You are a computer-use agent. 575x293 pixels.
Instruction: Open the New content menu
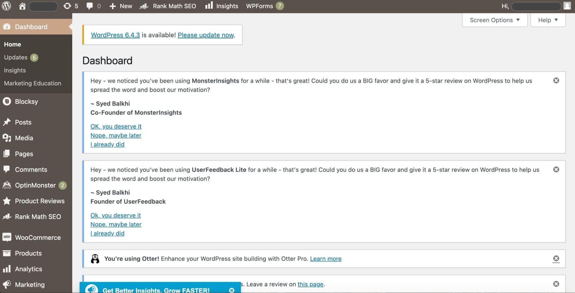121,6
